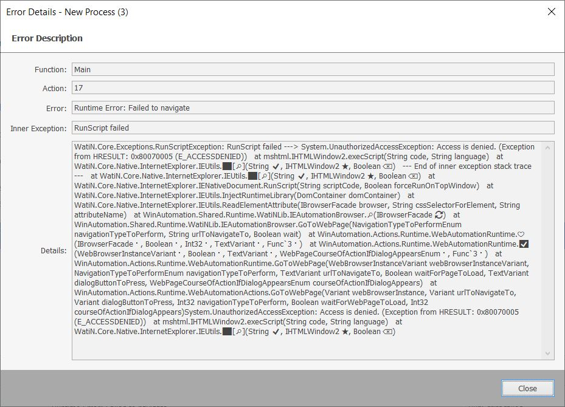Click the Function field containing Main
The image size is (565, 407).
(x=313, y=69)
